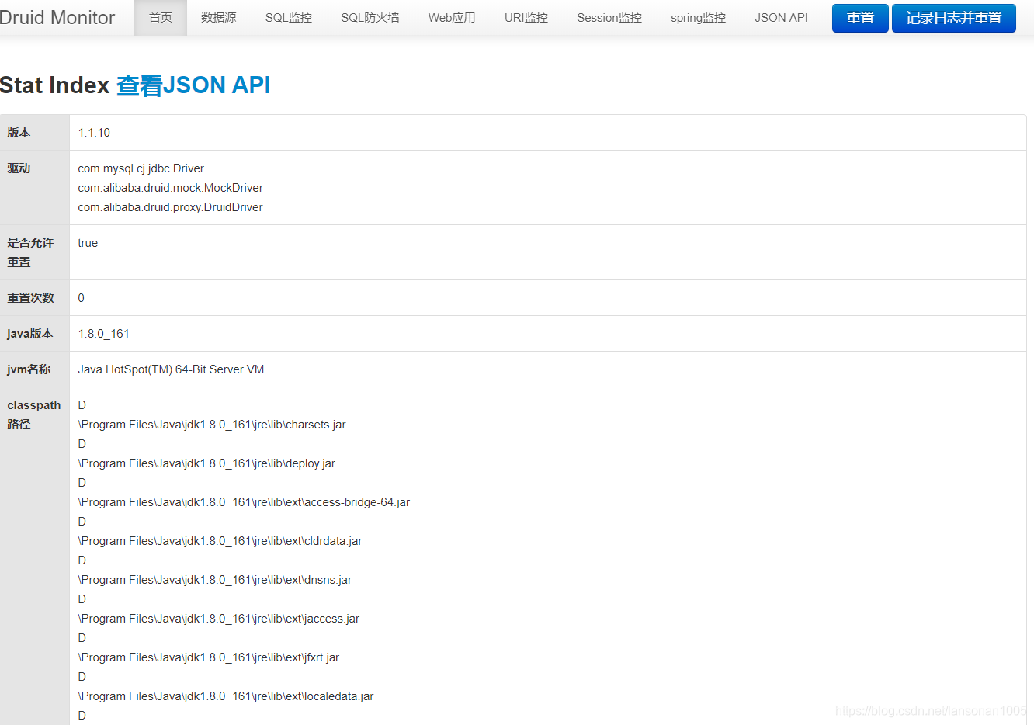
Task: Select com.alibaba.druid.mock.MockDriver text
Action: coord(170,188)
